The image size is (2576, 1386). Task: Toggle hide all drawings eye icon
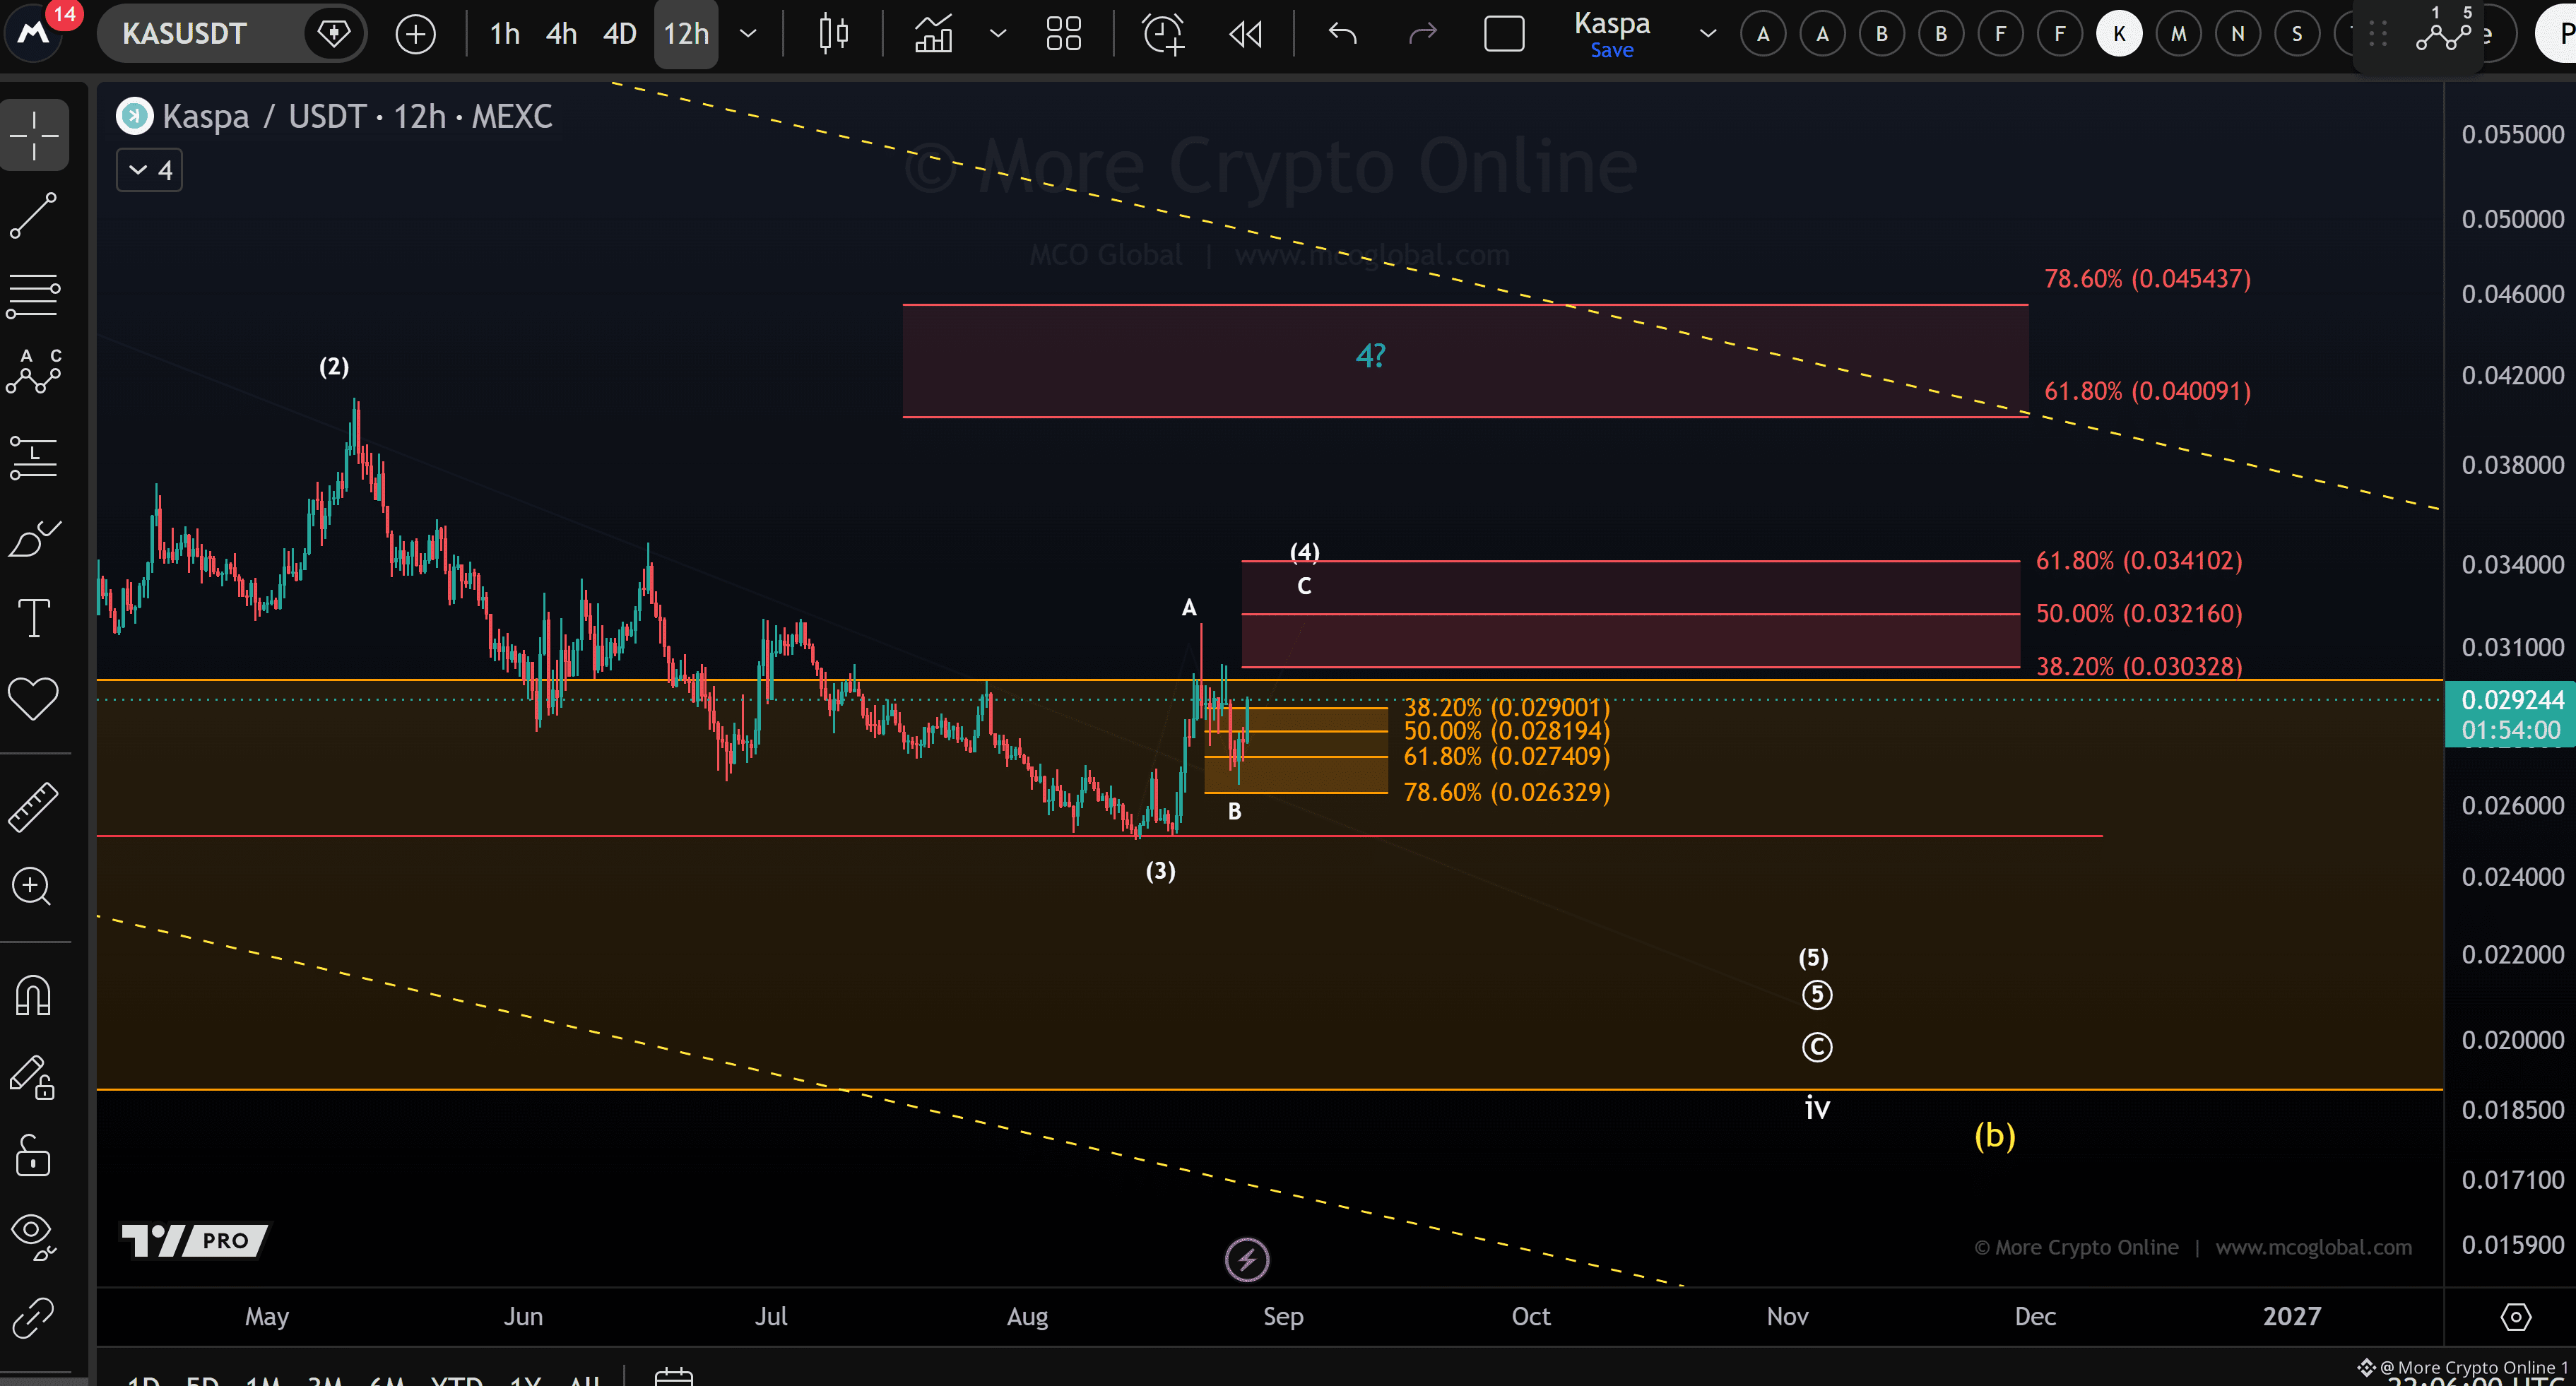34,1236
